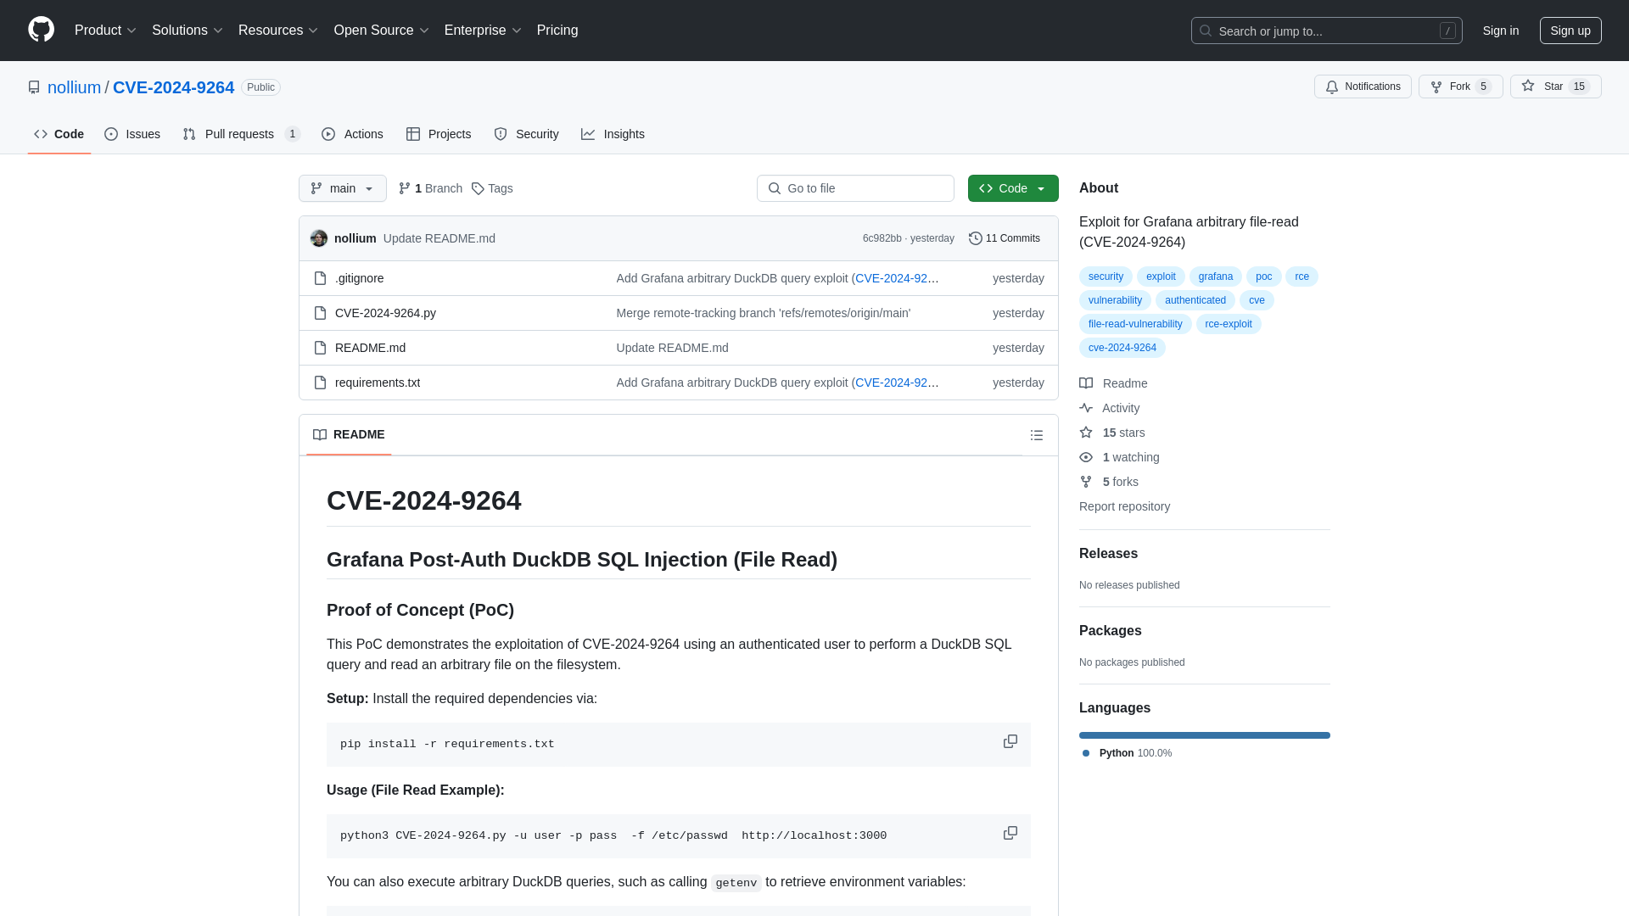The image size is (1629, 916).
Task: Select the rce-exploit topic tag
Action: (x=1229, y=324)
